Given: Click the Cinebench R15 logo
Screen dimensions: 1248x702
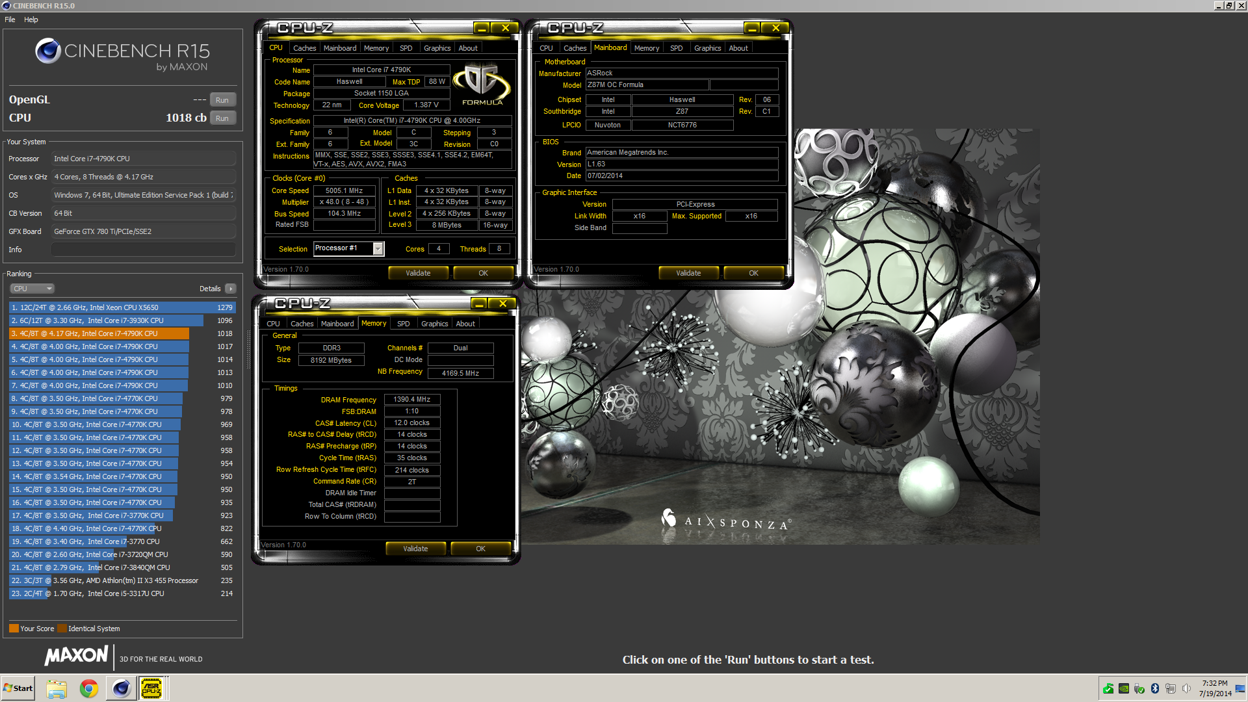Looking at the screenshot, I should click(x=122, y=54).
